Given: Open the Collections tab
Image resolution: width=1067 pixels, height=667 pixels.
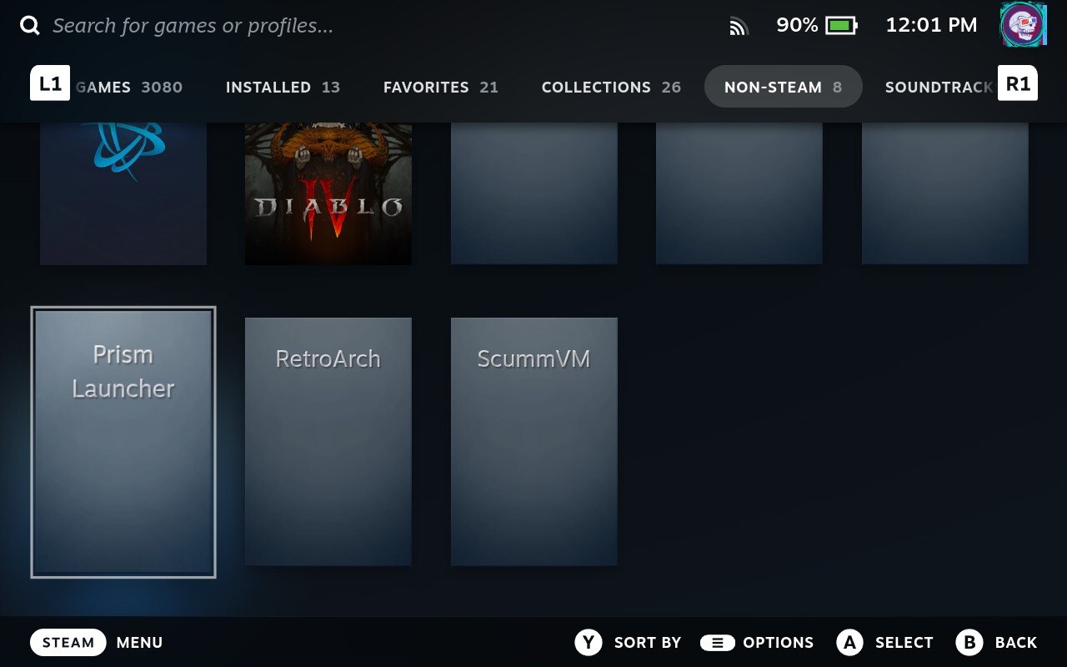Looking at the screenshot, I should pyautogui.click(x=611, y=87).
